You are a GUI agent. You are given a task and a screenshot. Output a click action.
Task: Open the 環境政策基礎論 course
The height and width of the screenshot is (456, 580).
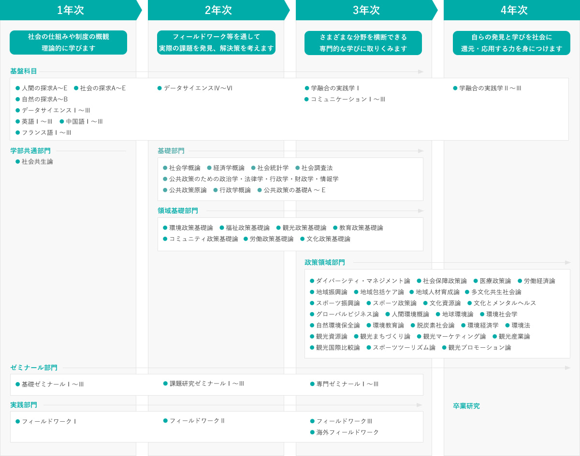pyautogui.click(x=191, y=228)
